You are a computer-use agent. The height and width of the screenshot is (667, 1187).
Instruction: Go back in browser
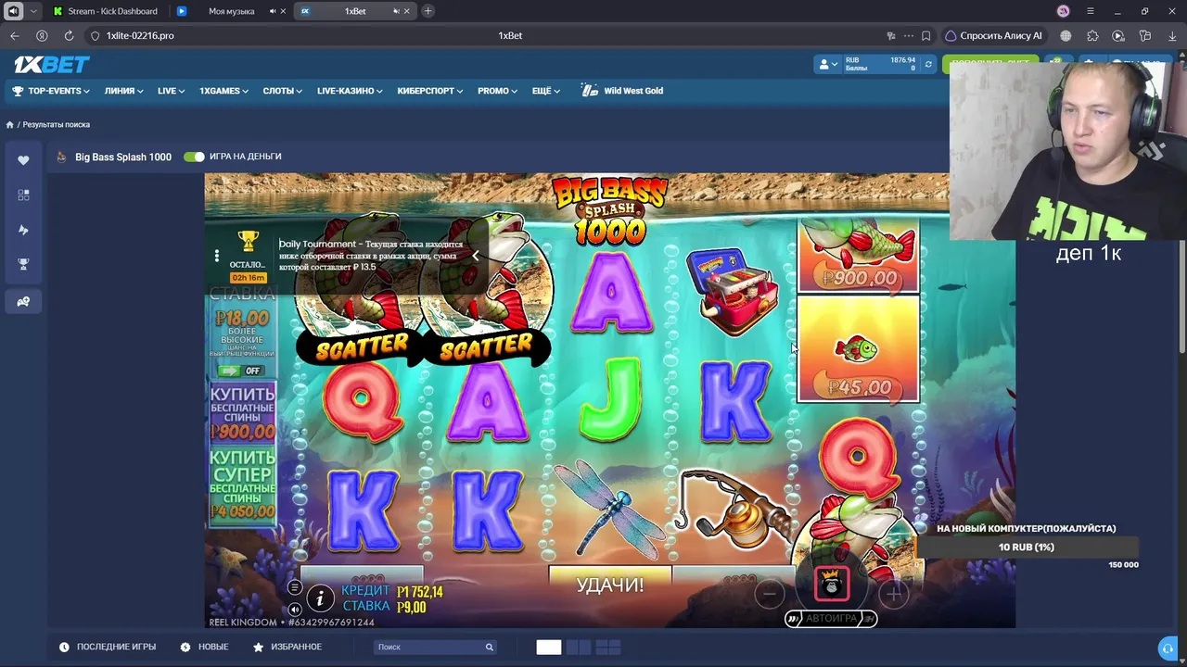tap(15, 35)
